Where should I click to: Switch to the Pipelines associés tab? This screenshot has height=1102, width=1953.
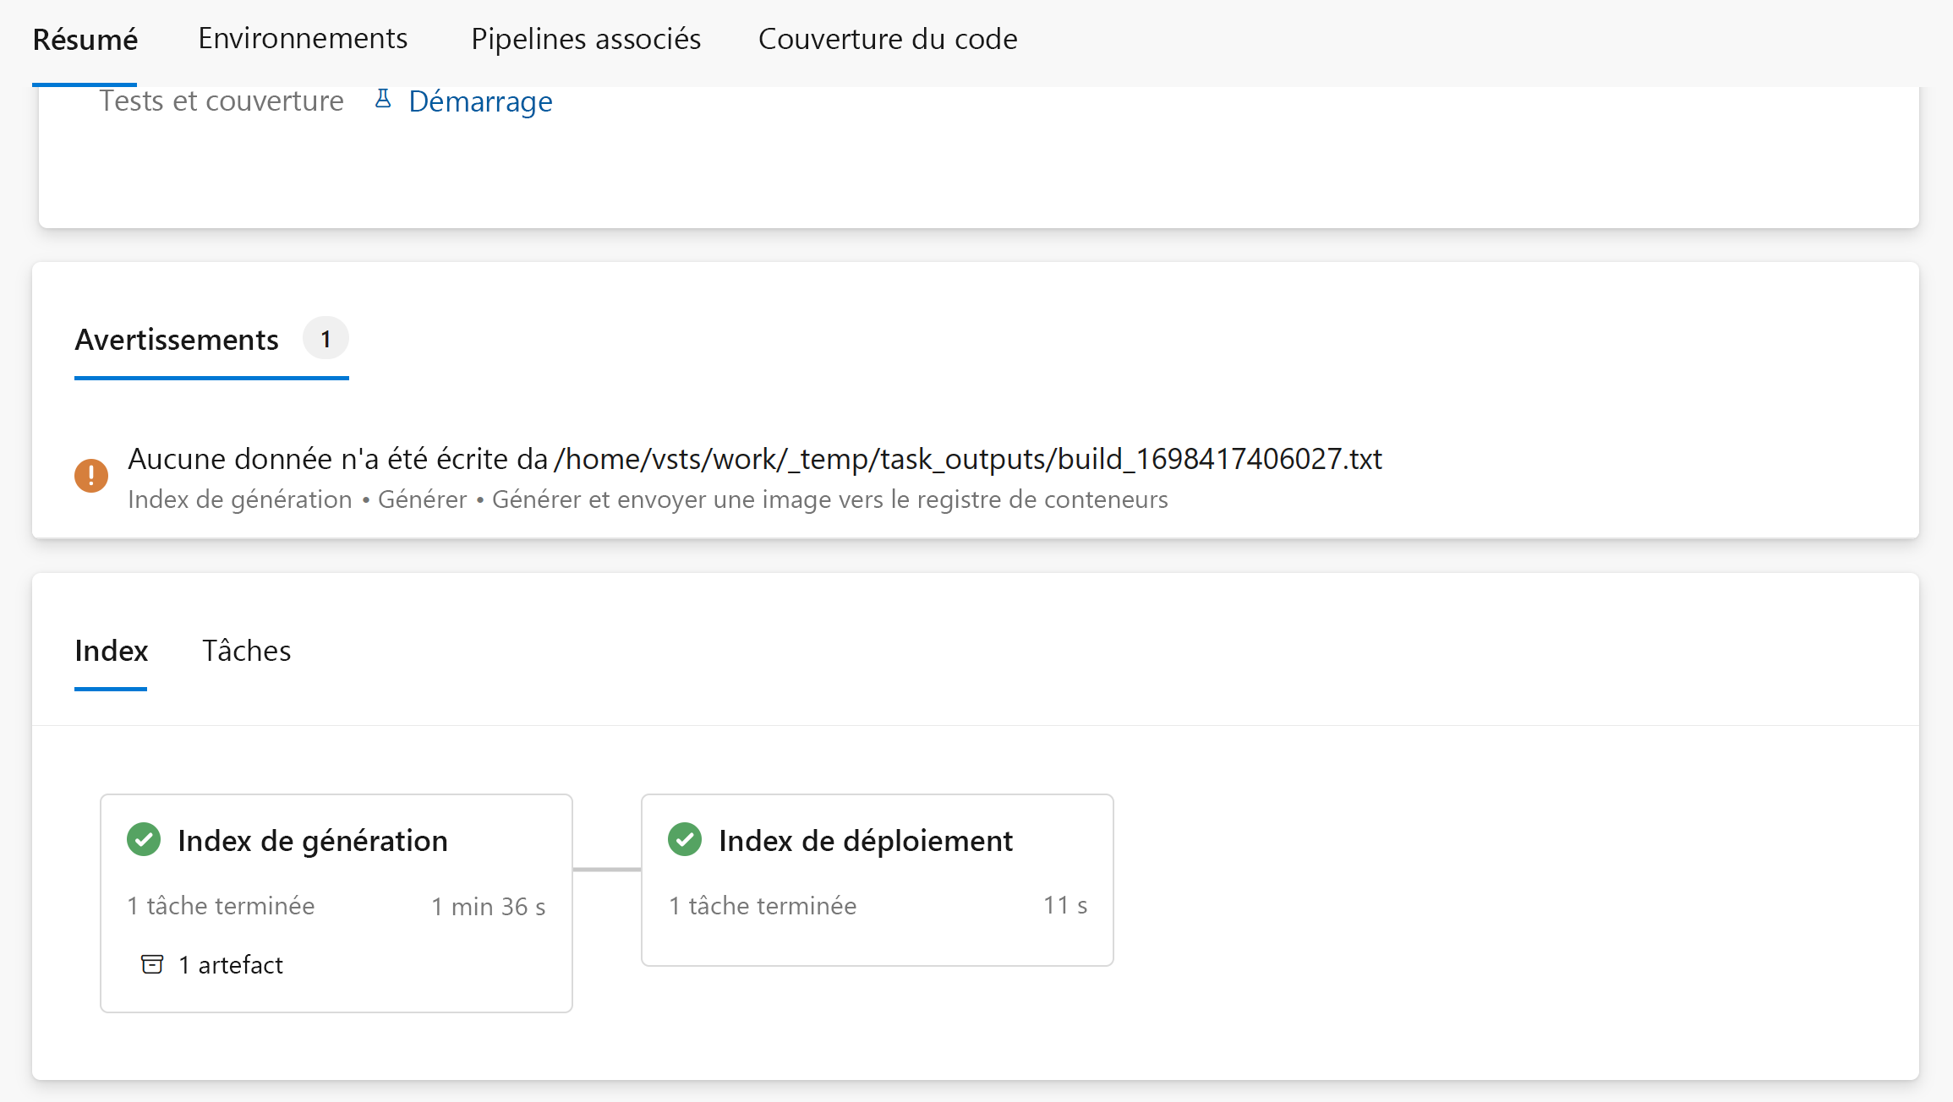click(x=585, y=38)
